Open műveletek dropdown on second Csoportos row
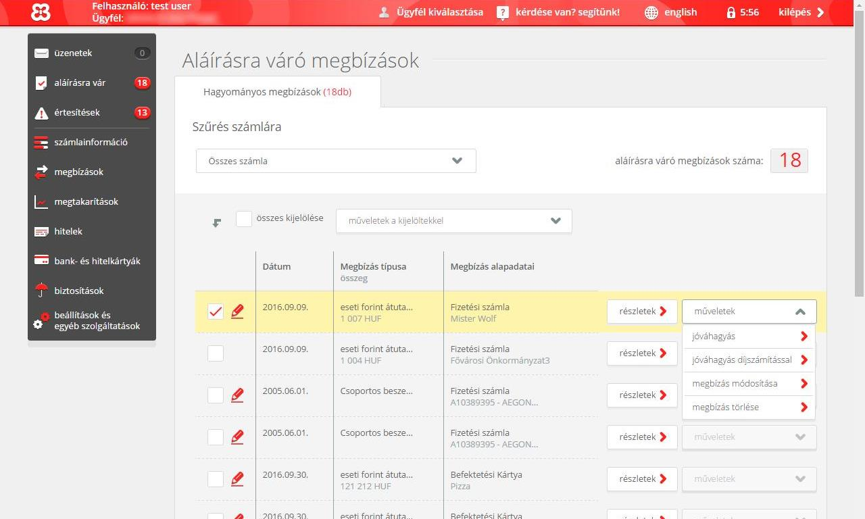Screen dimensions: 865x519 point(749,437)
